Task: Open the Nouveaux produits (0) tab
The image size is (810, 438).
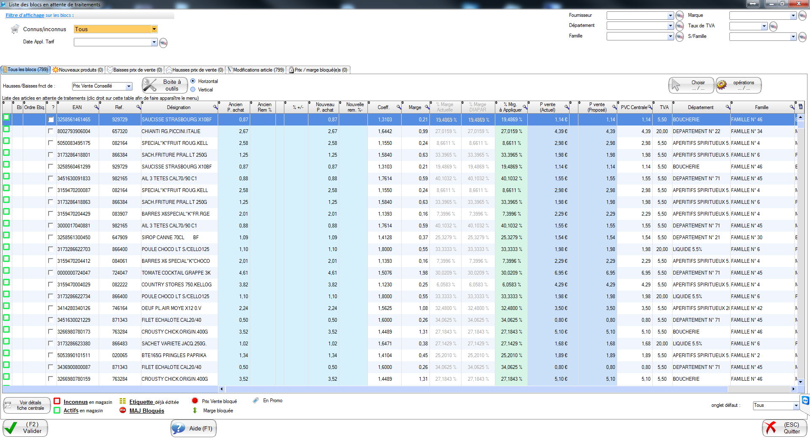Action: (78, 70)
